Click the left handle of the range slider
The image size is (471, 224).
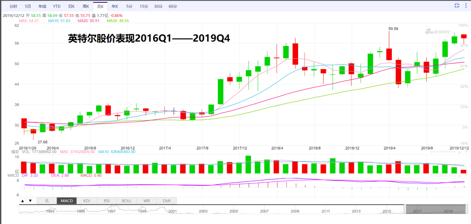pos(405,209)
